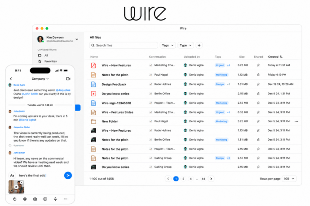Open the more options menu for New Folder

(x=296, y=121)
